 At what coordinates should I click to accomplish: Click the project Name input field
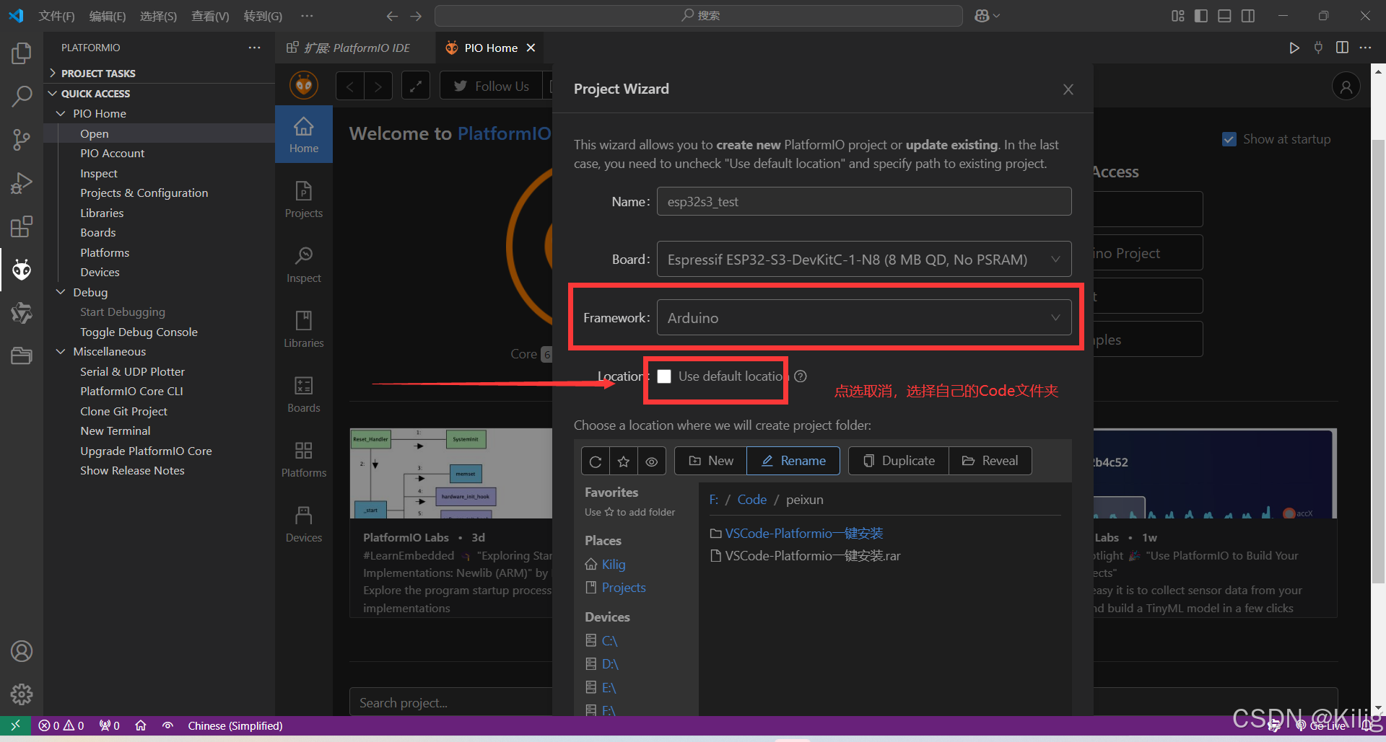coord(864,201)
